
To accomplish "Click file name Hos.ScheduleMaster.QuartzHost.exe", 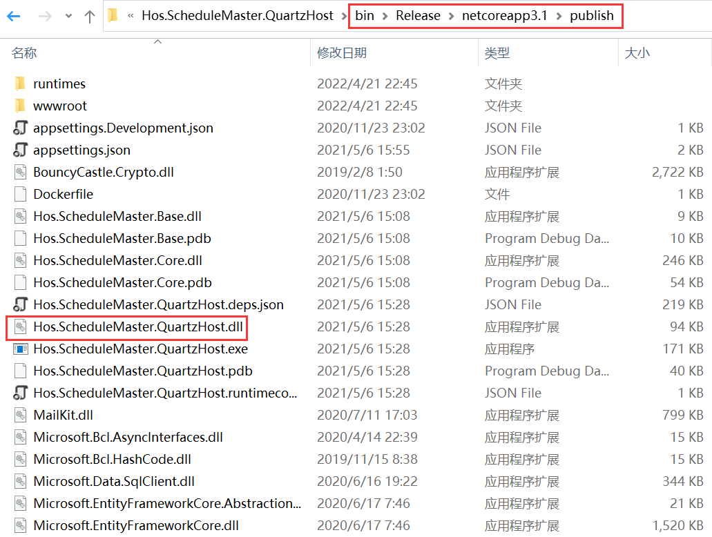I will [x=141, y=349].
